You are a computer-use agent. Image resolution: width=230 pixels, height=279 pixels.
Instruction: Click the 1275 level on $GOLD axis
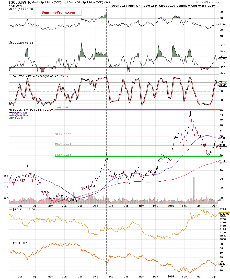click(x=223, y=209)
